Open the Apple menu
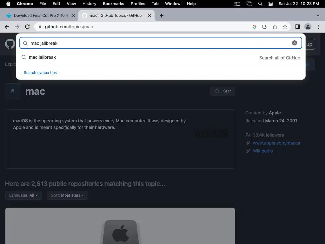Screen dimensions: 325x244 [x=8, y=4]
